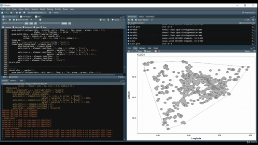Click the load workspace icon in Environment pane
The width and height of the screenshot is (258, 145).
pos(129,20)
